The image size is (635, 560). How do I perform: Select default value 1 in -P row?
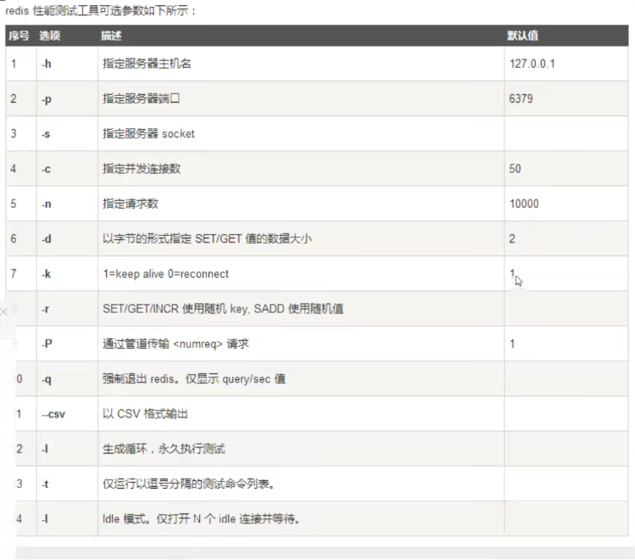pyautogui.click(x=512, y=344)
